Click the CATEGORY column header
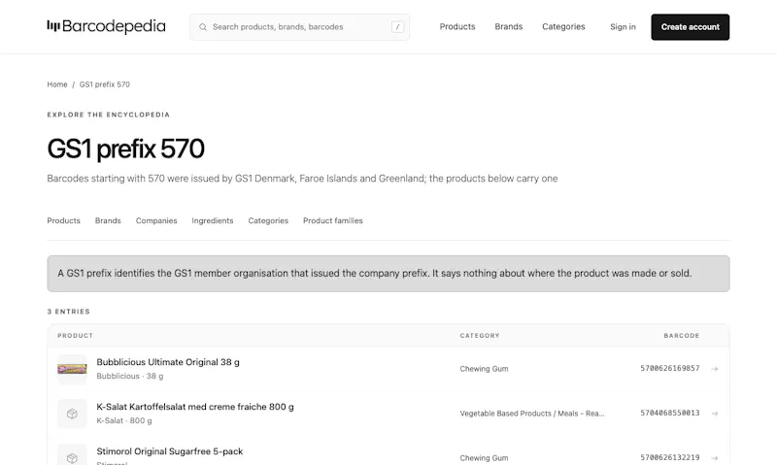Image resolution: width=777 pixels, height=465 pixels. pos(480,336)
